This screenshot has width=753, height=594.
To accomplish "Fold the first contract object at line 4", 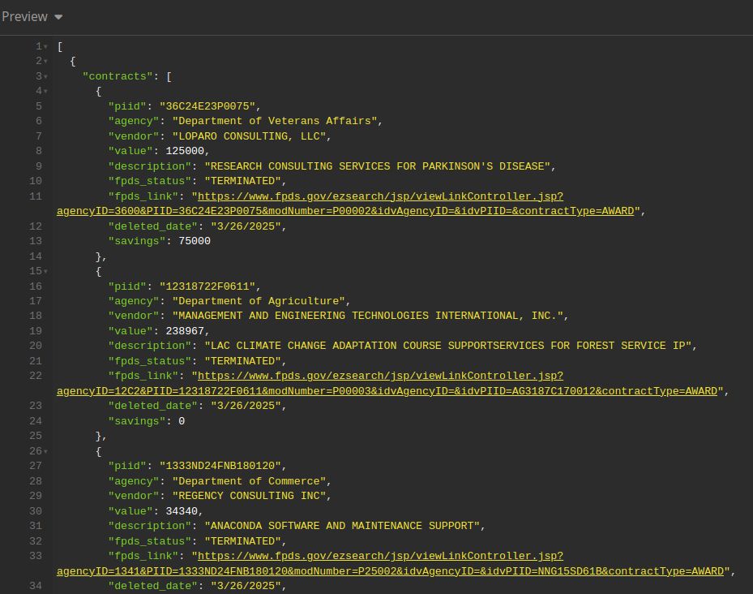I will (x=47, y=91).
